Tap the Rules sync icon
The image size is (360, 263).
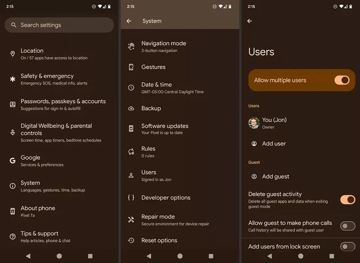131,152
